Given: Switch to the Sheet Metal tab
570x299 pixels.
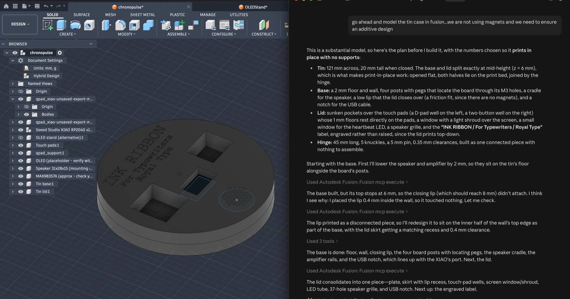Looking at the screenshot, I should [142, 15].
